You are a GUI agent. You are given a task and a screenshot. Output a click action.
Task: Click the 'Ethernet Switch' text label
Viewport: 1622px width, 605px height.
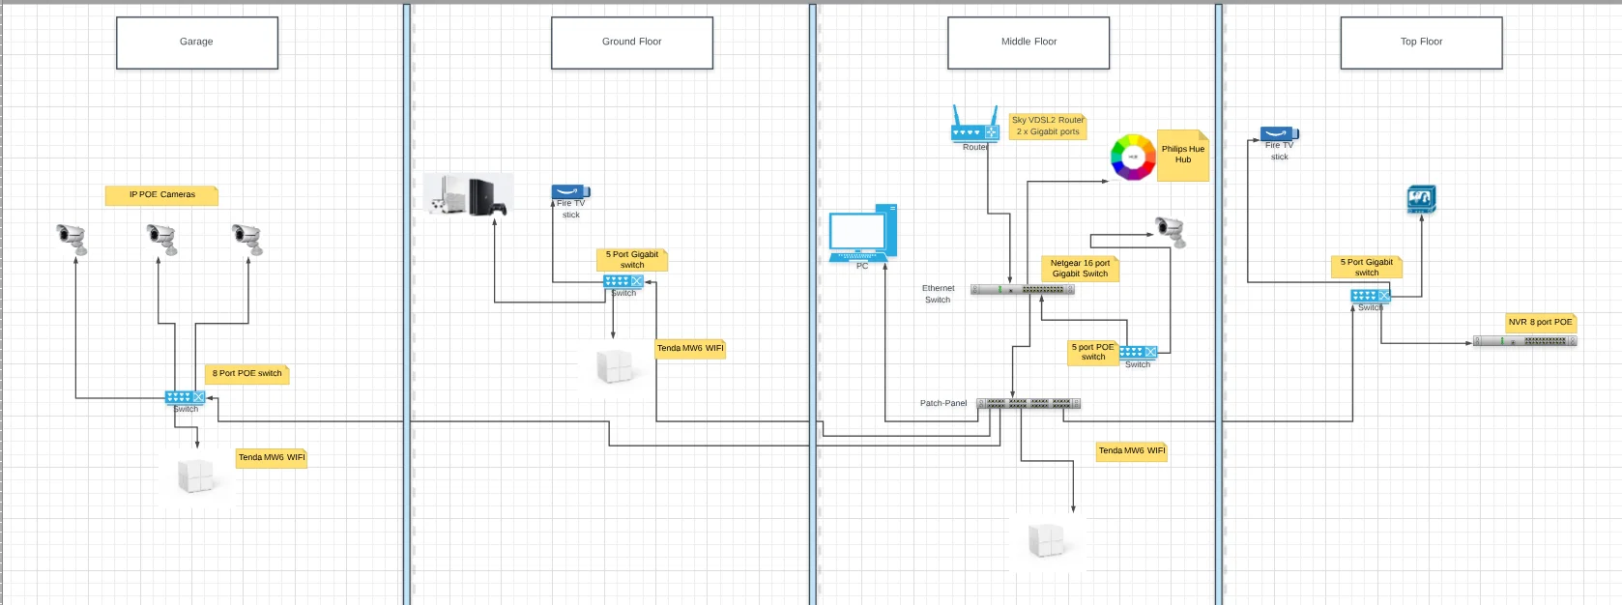938,294
